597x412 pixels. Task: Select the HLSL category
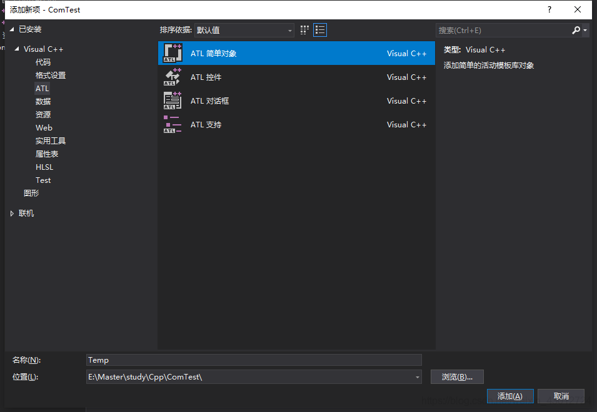pyautogui.click(x=44, y=167)
